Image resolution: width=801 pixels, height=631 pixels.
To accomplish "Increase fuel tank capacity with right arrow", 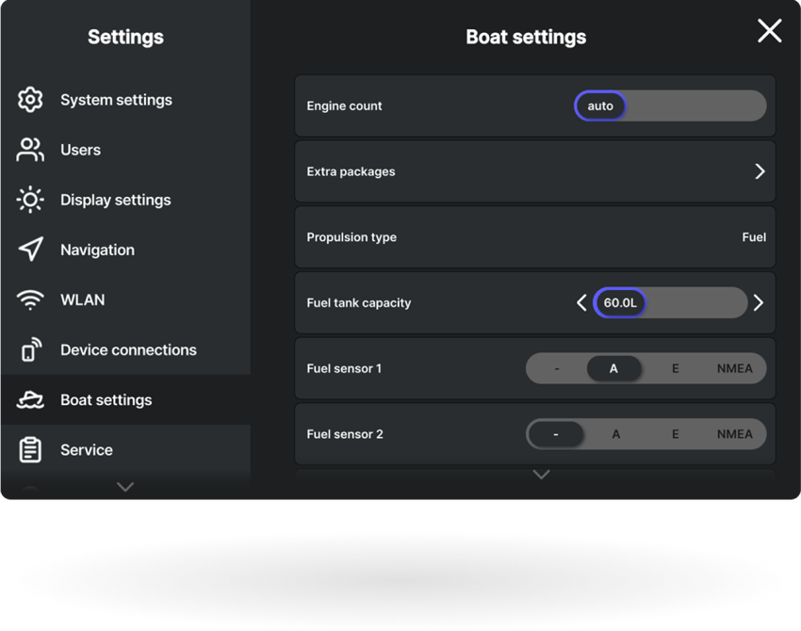I will (759, 303).
